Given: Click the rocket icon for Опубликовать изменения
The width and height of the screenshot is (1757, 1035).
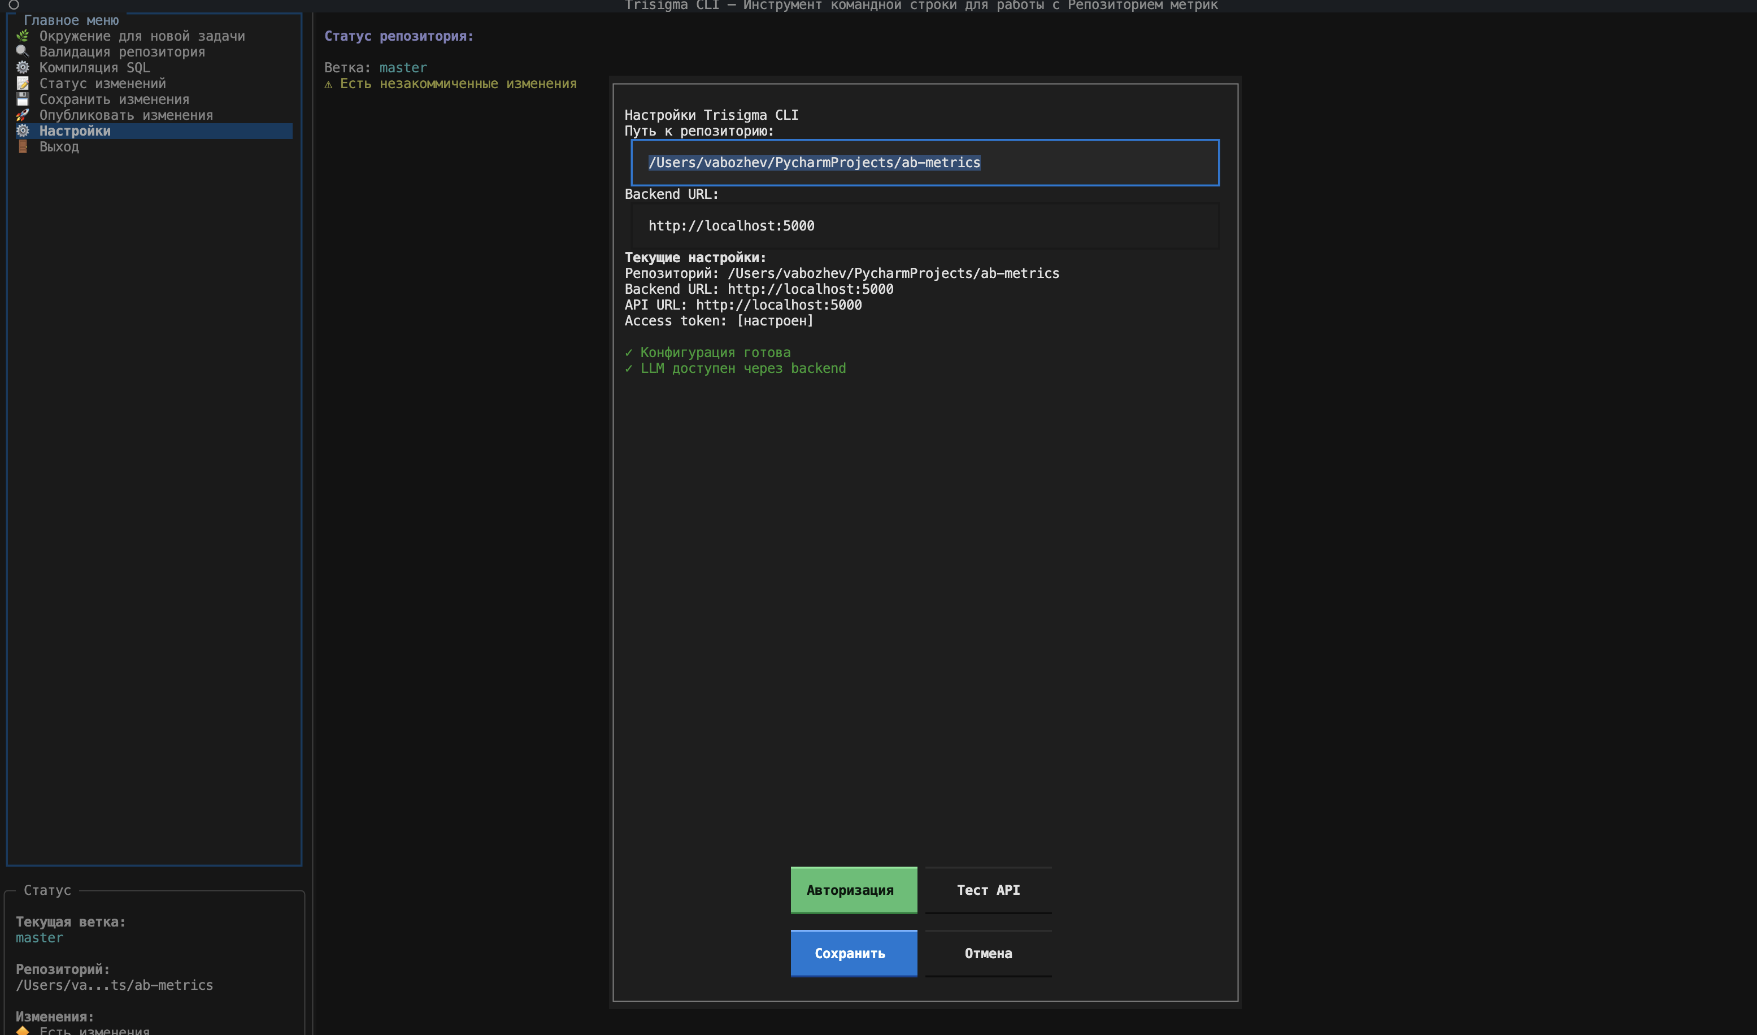Looking at the screenshot, I should (x=22, y=115).
